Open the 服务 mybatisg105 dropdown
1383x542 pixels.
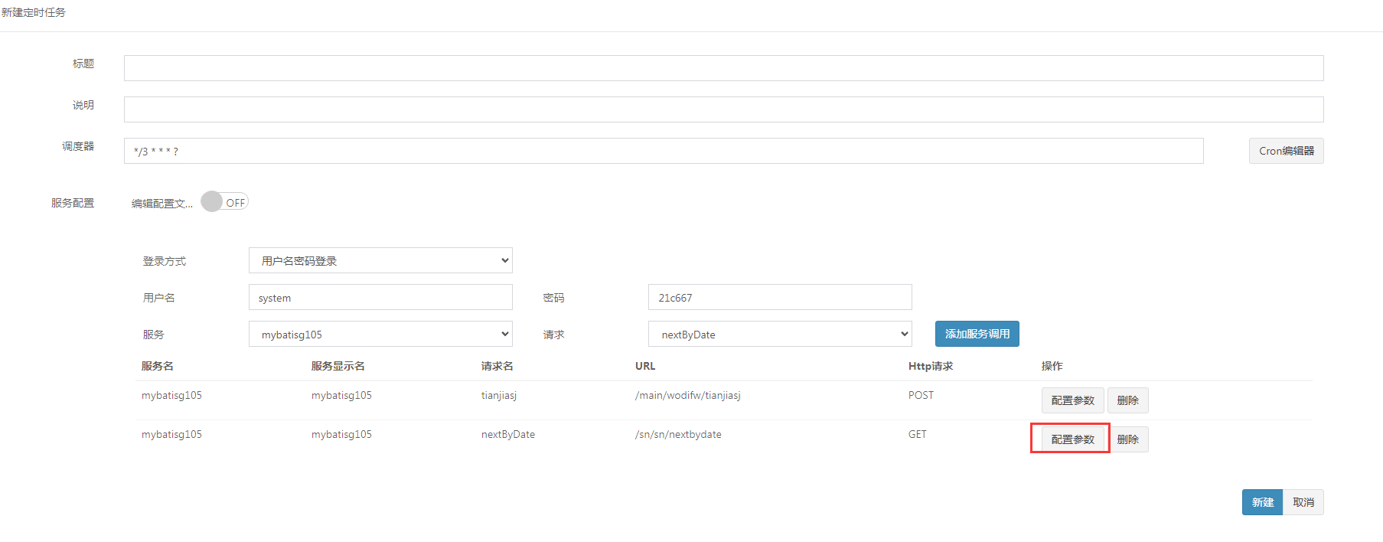380,334
